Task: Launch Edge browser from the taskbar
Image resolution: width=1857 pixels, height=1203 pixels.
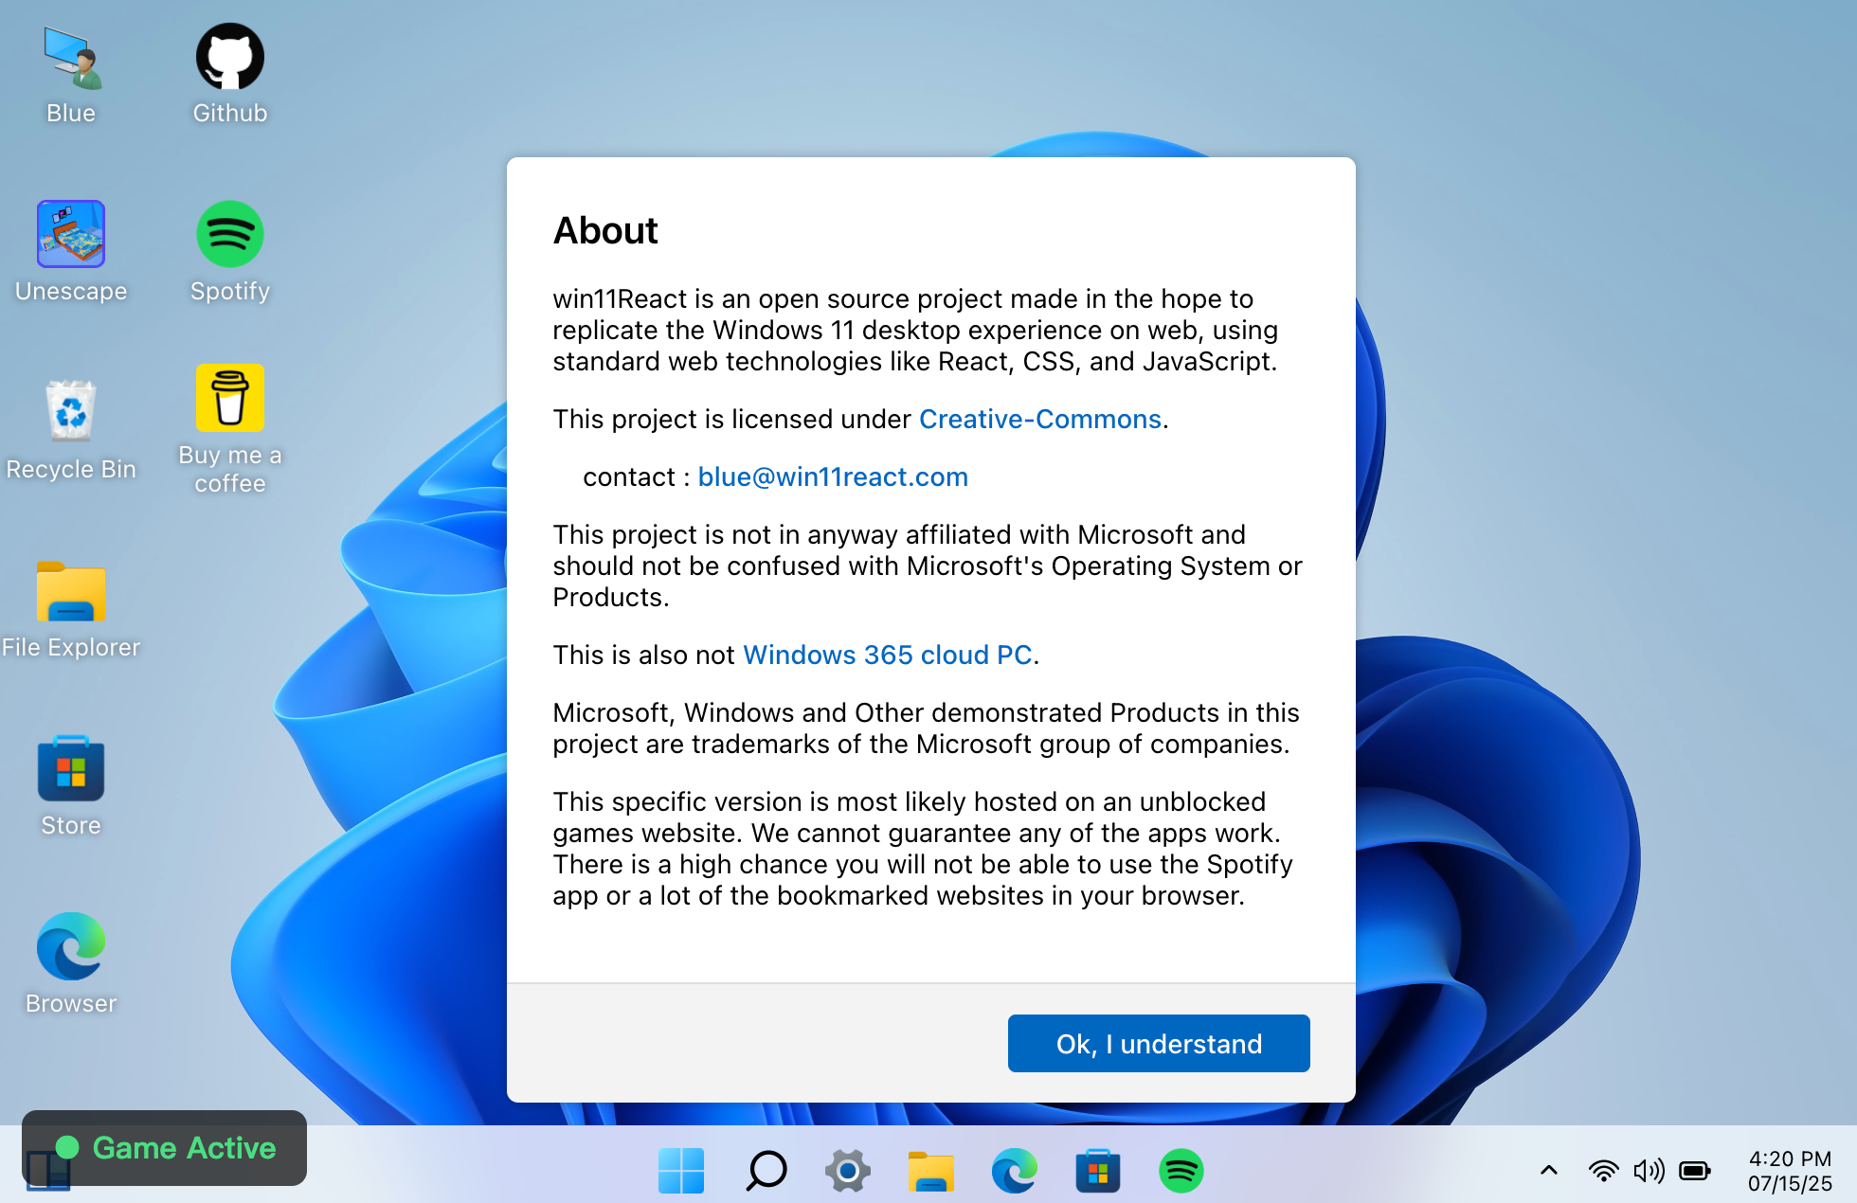Action: [1015, 1172]
